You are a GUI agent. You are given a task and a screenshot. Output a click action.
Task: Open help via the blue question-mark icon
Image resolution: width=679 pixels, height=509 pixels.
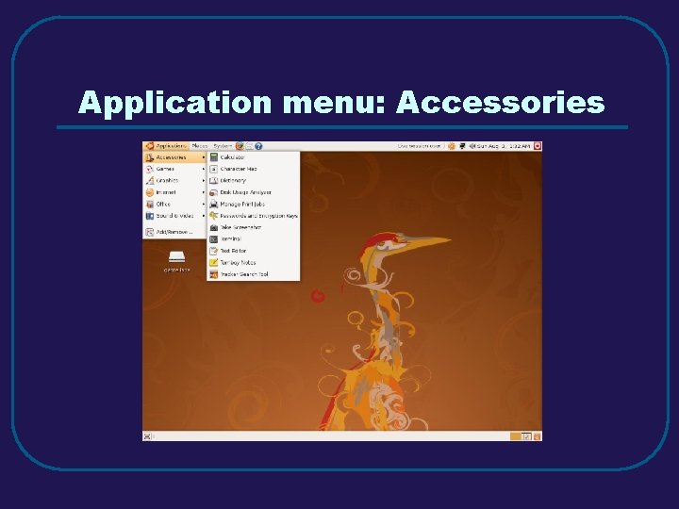[258, 146]
